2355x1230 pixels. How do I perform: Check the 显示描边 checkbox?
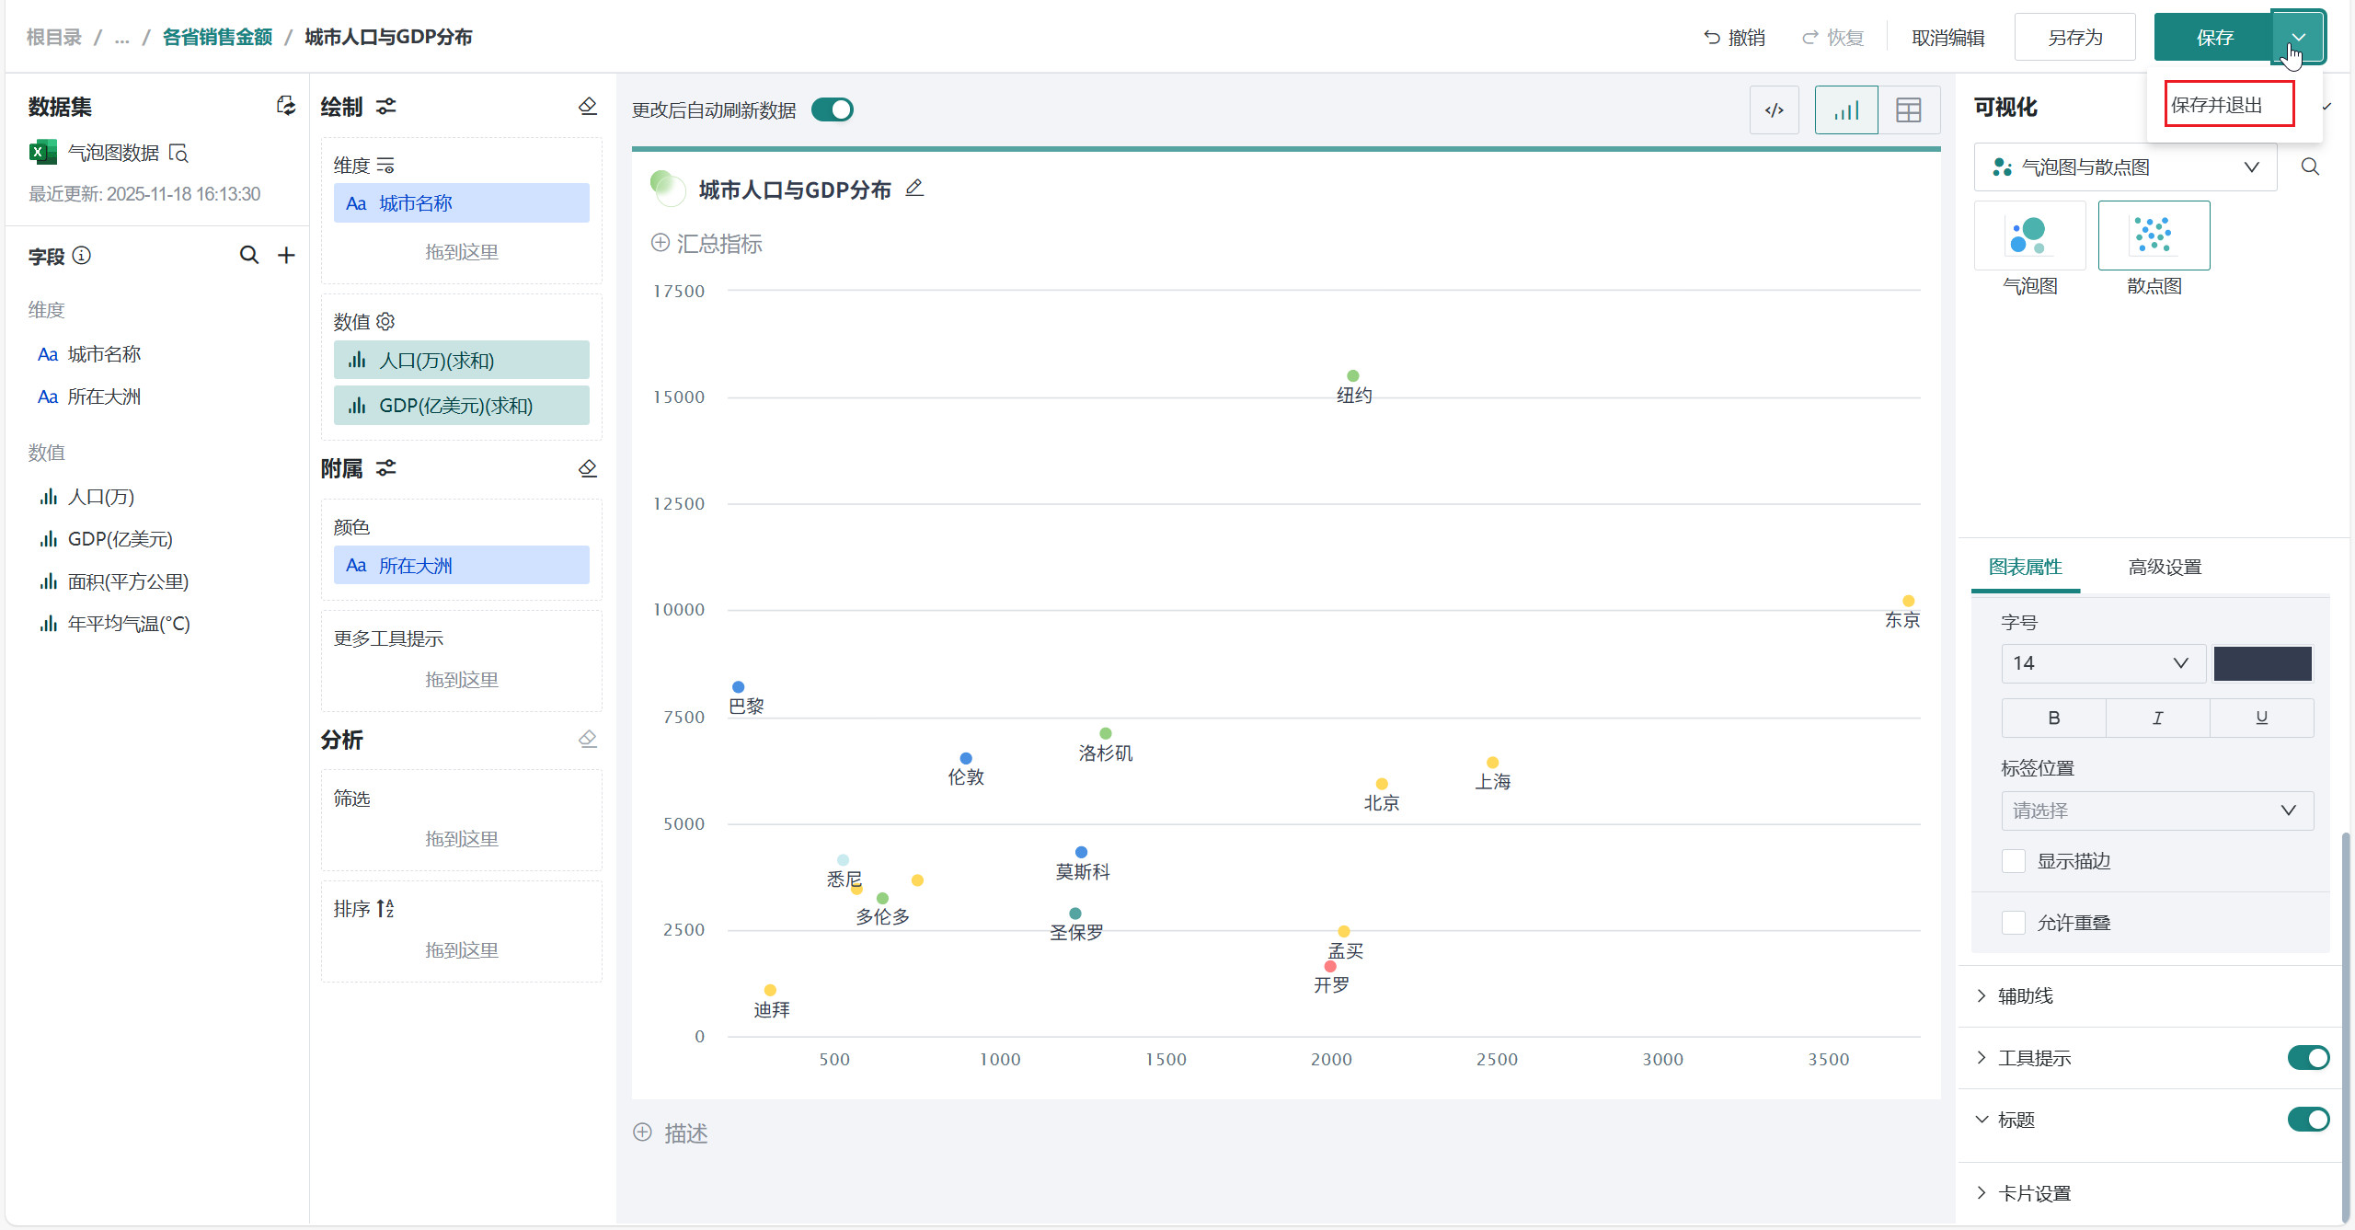(2014, 861)
